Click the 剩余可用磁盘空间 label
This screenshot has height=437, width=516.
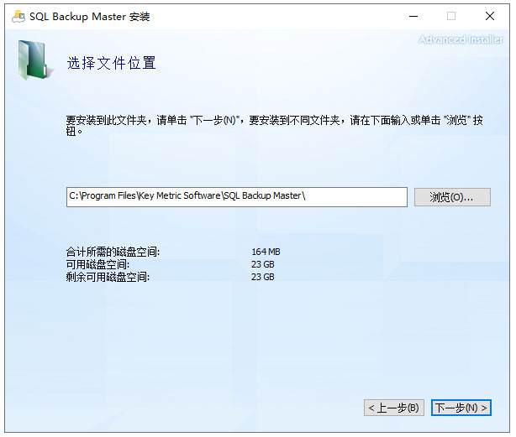pyautogui.click(x=108, y=277)
